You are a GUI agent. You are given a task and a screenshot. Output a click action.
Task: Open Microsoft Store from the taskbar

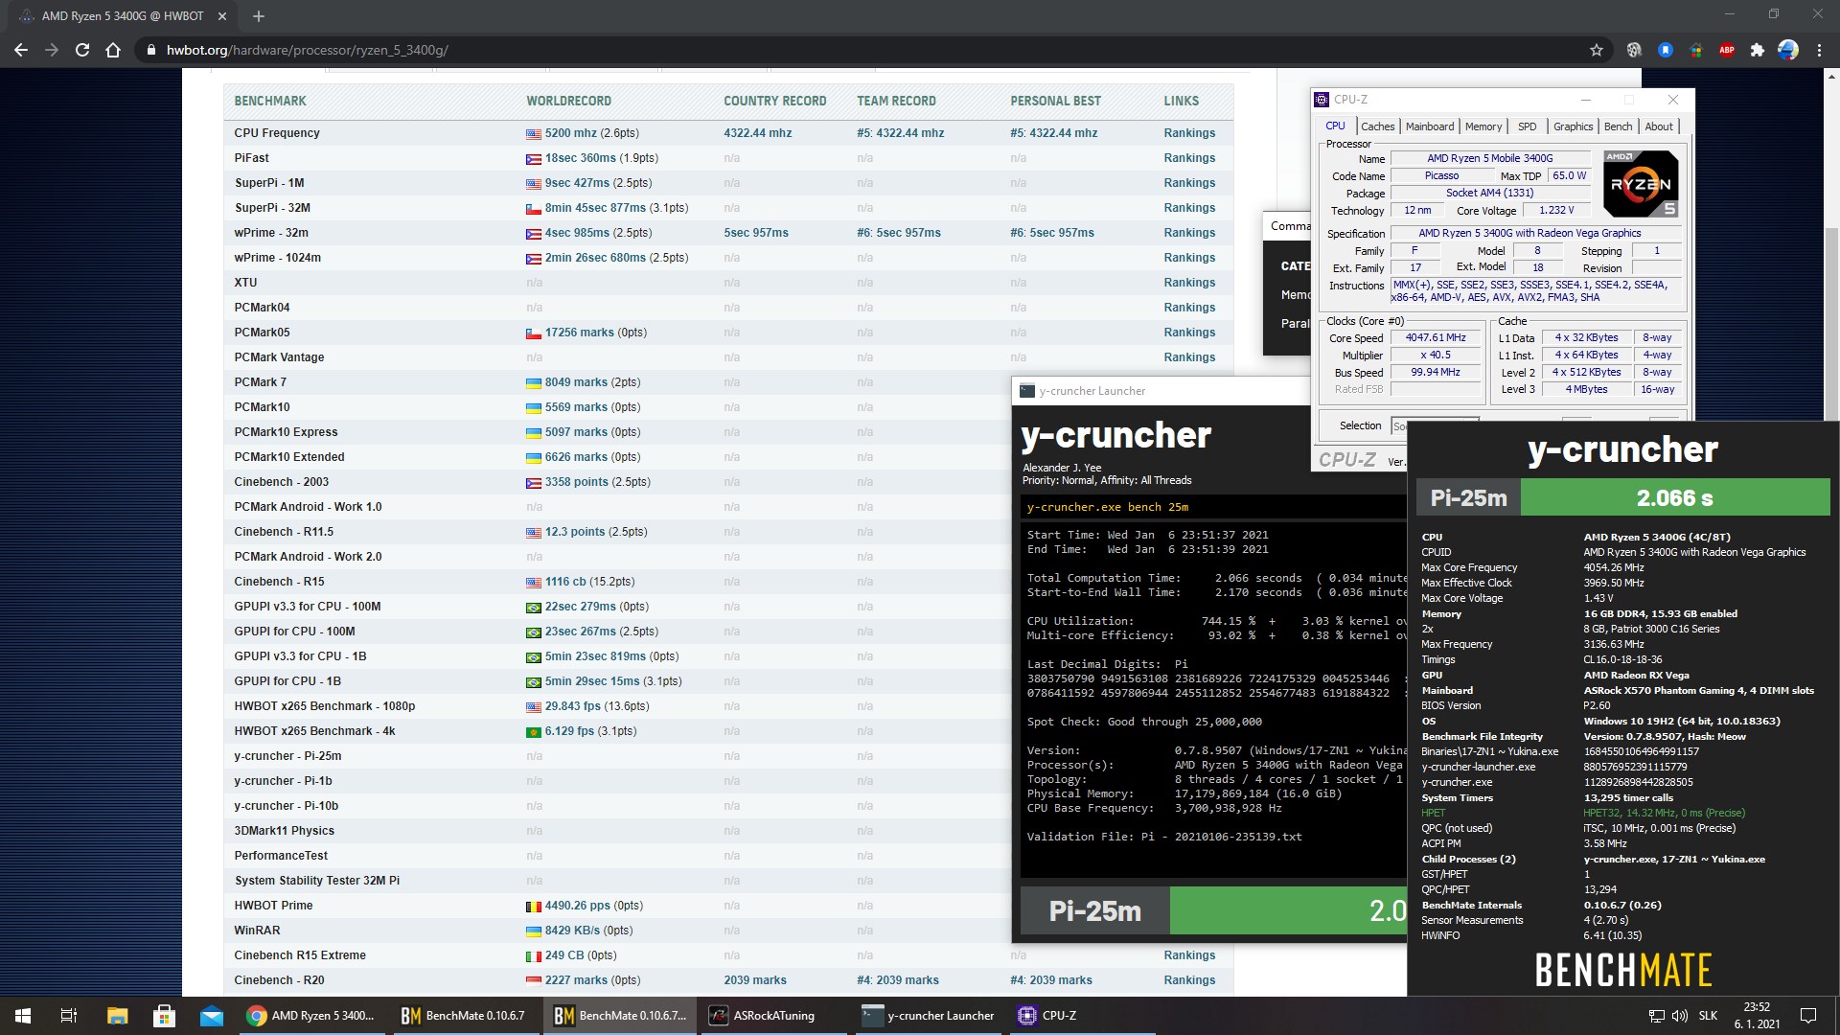tap(165, 1016)
